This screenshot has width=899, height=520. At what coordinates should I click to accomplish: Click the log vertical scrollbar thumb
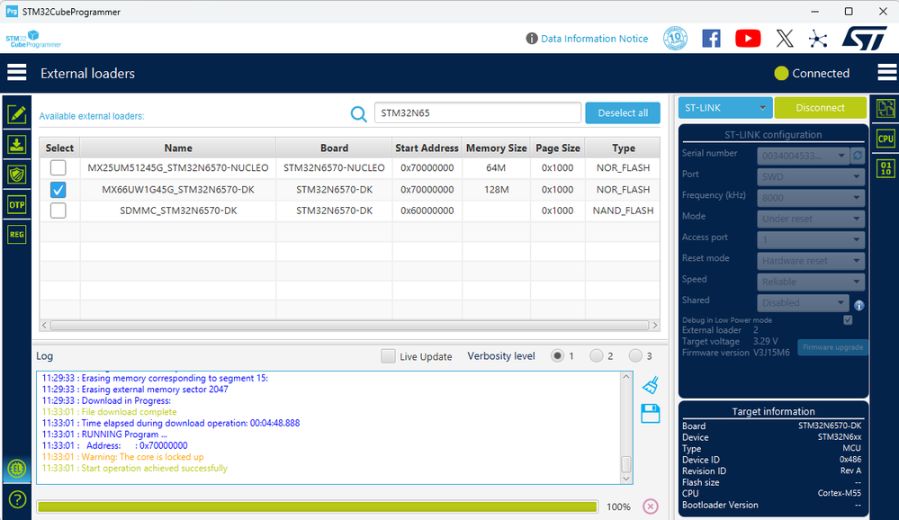(626, 463)
